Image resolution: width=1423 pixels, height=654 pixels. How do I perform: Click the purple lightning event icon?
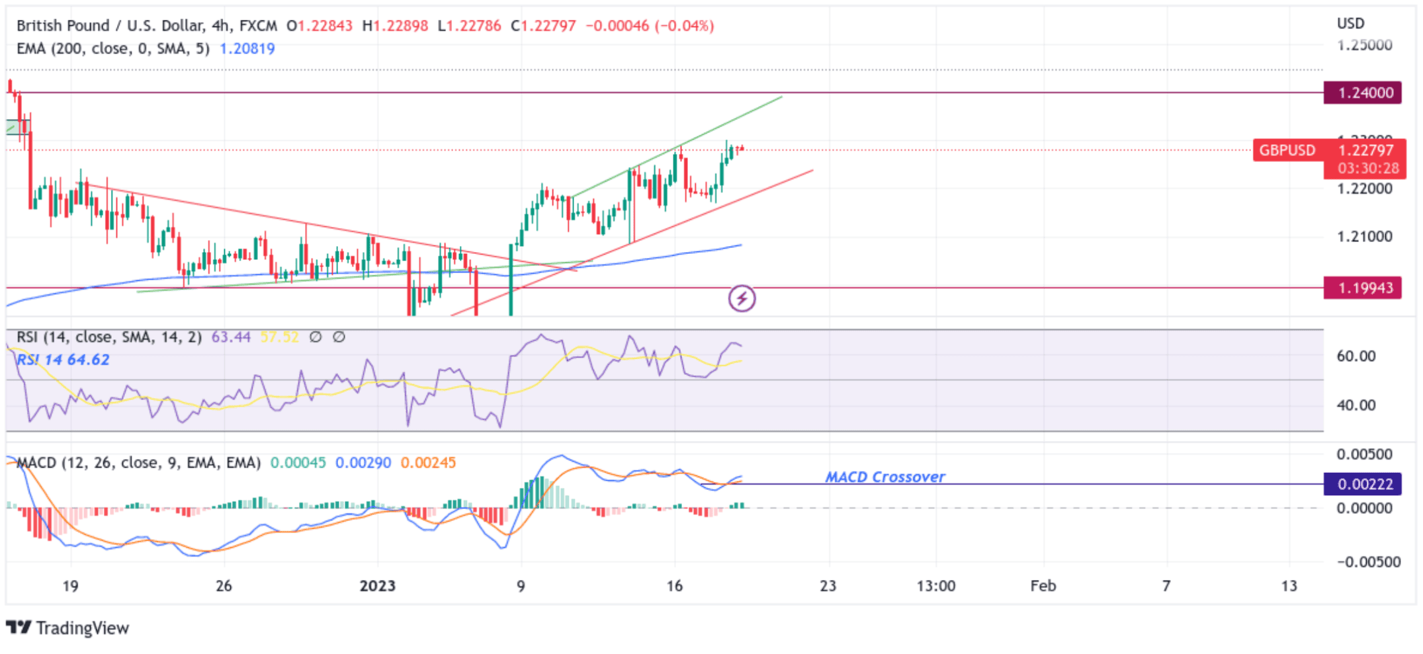(x=742, y=299)
